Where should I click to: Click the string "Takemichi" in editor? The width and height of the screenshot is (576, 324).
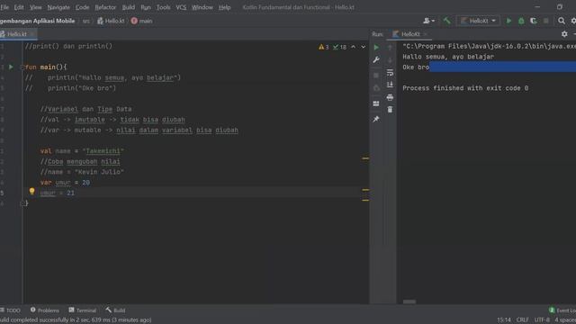pos(103,151)
